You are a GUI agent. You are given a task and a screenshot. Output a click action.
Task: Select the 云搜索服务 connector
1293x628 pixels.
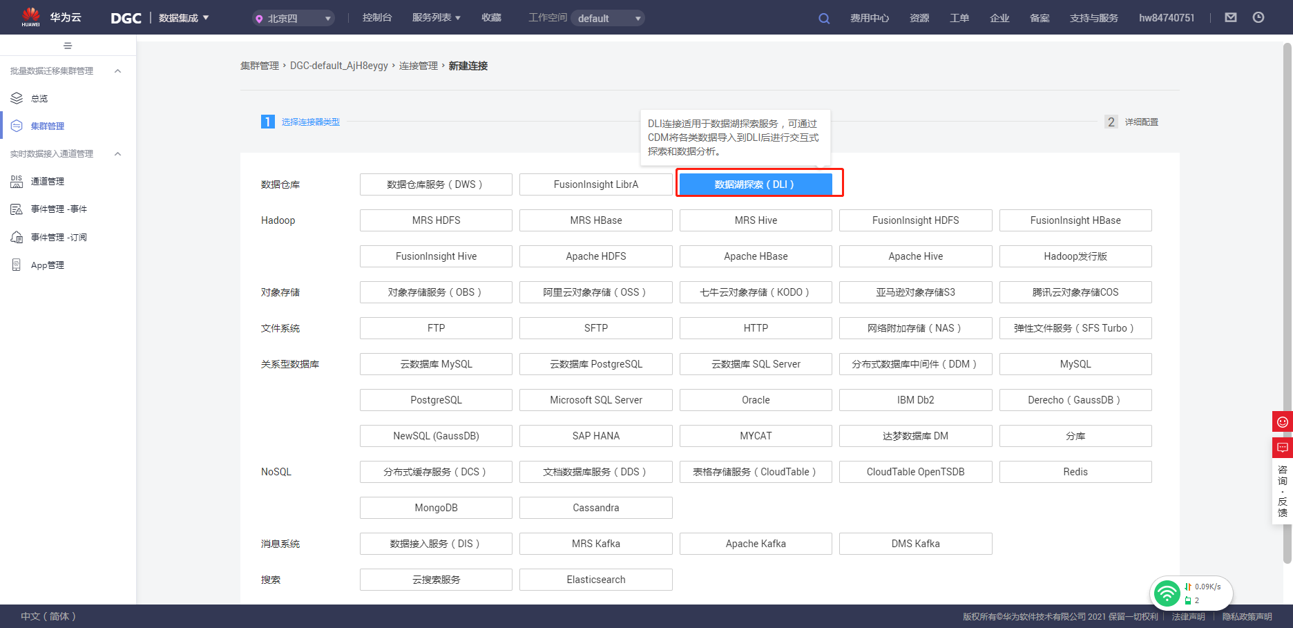click(x=436, y=580)
